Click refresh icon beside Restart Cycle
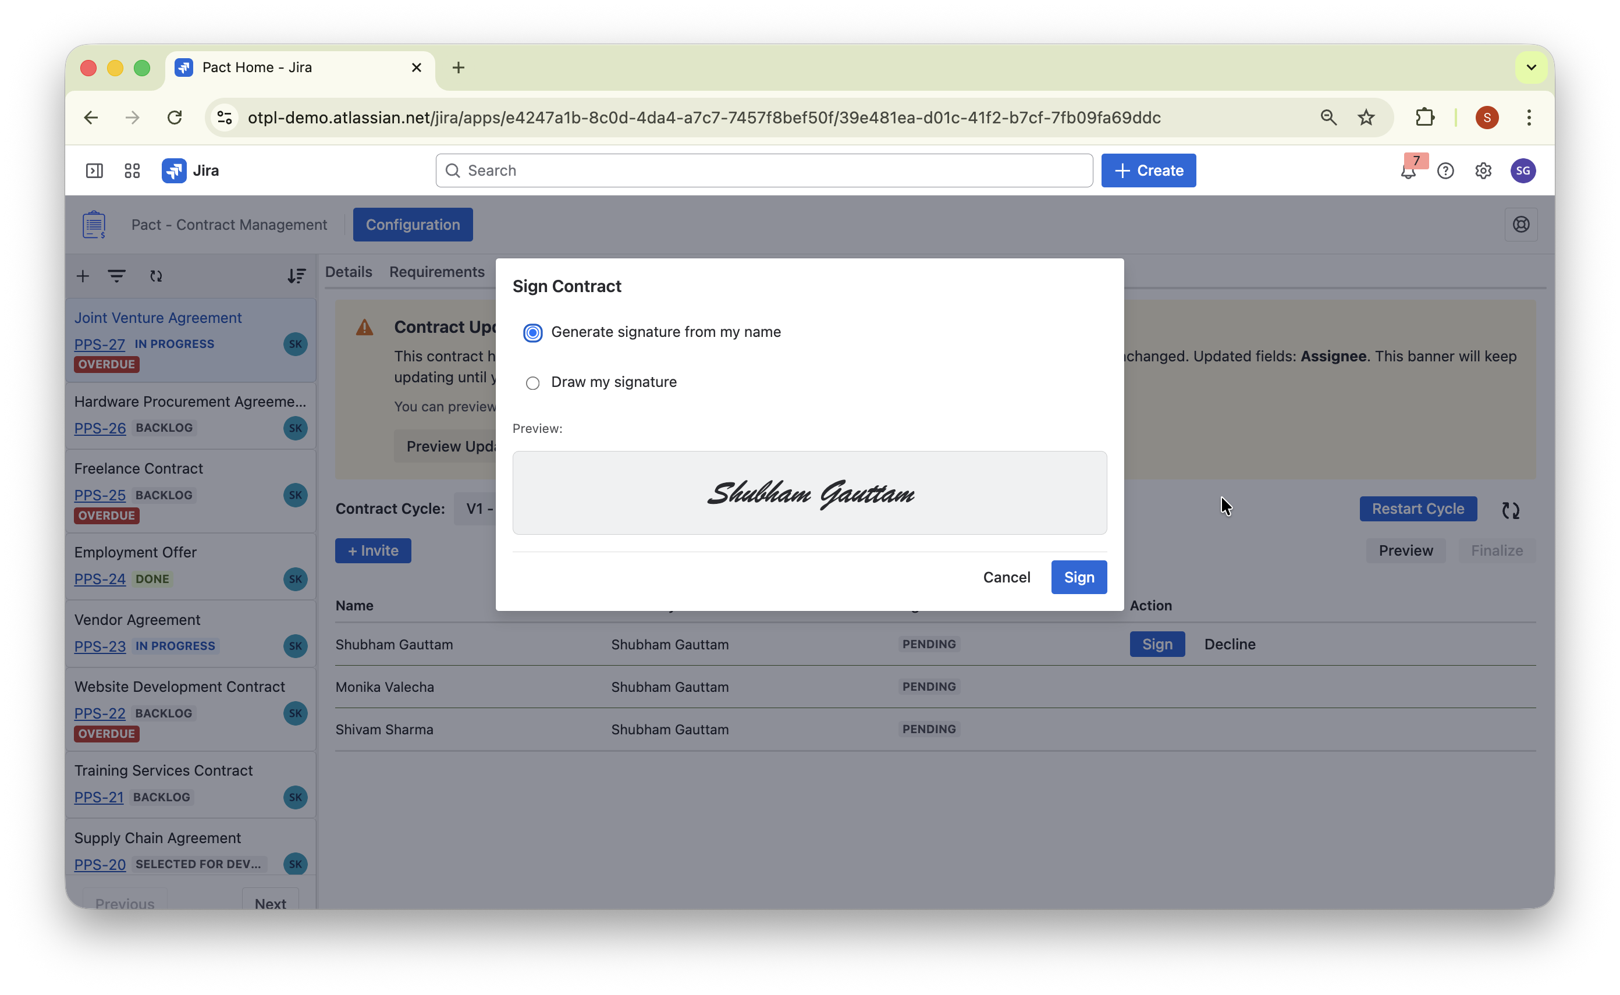1620x995 pixels. 1510,510
